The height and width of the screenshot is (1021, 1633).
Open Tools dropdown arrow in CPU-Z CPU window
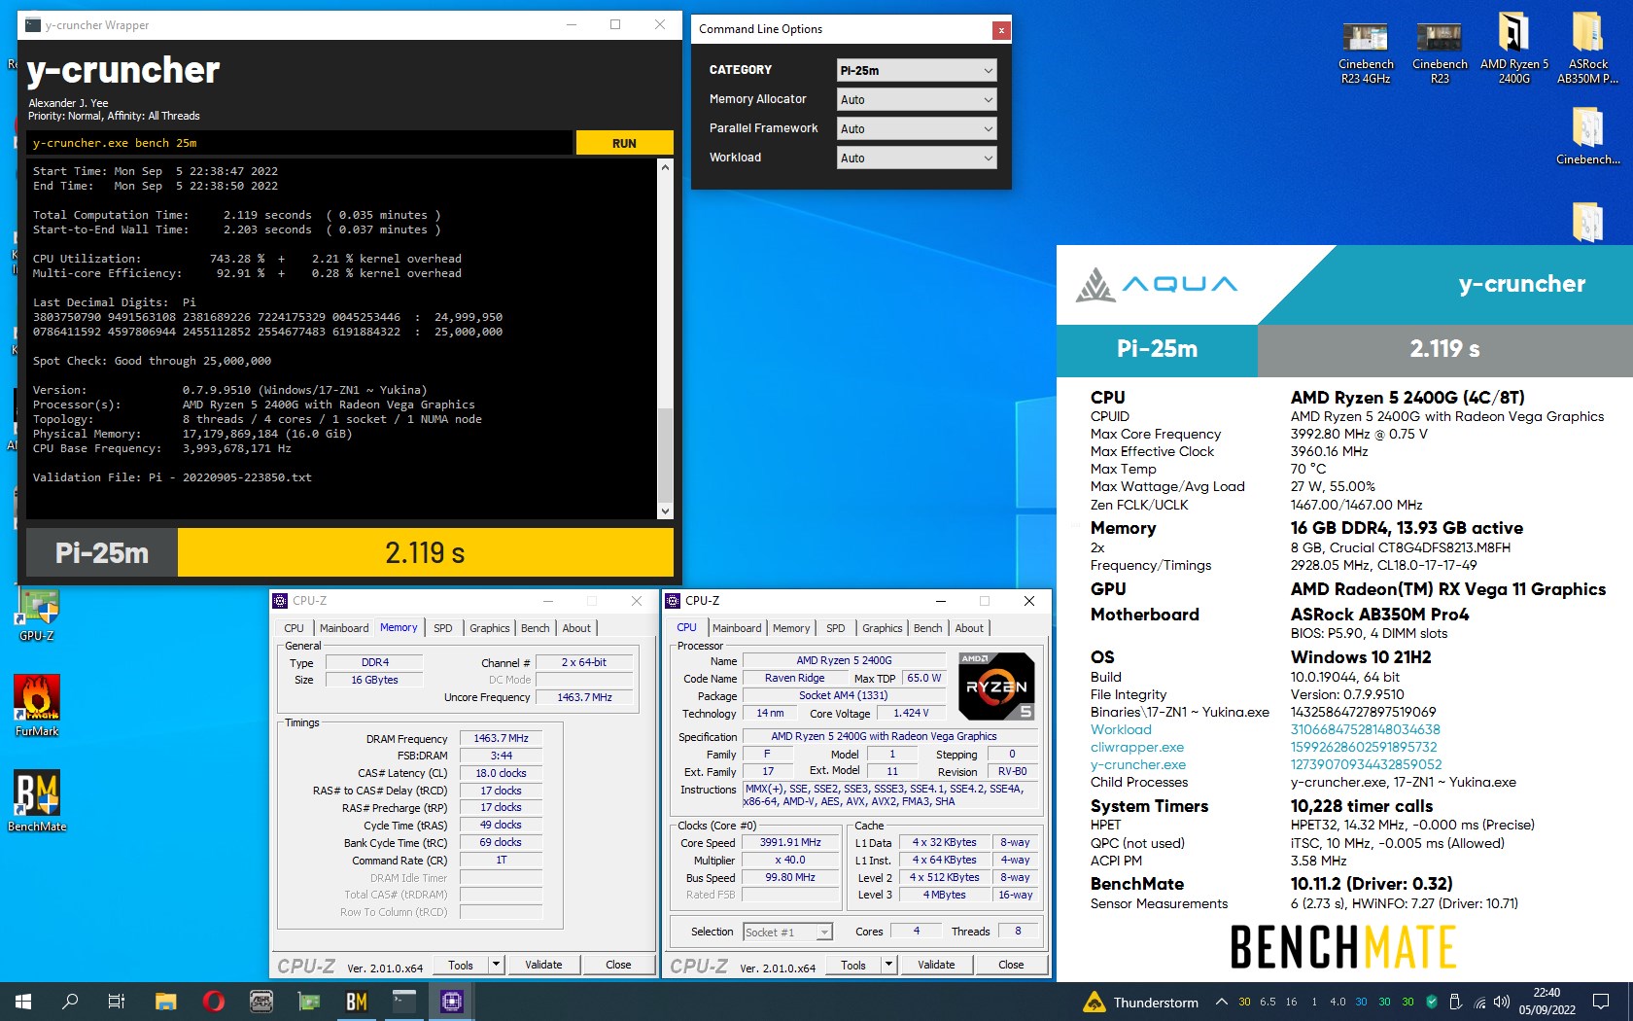(888, 965)
